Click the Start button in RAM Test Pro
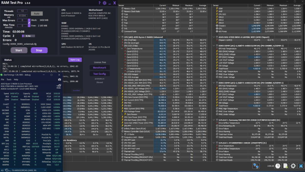 (x=19, y=50)
